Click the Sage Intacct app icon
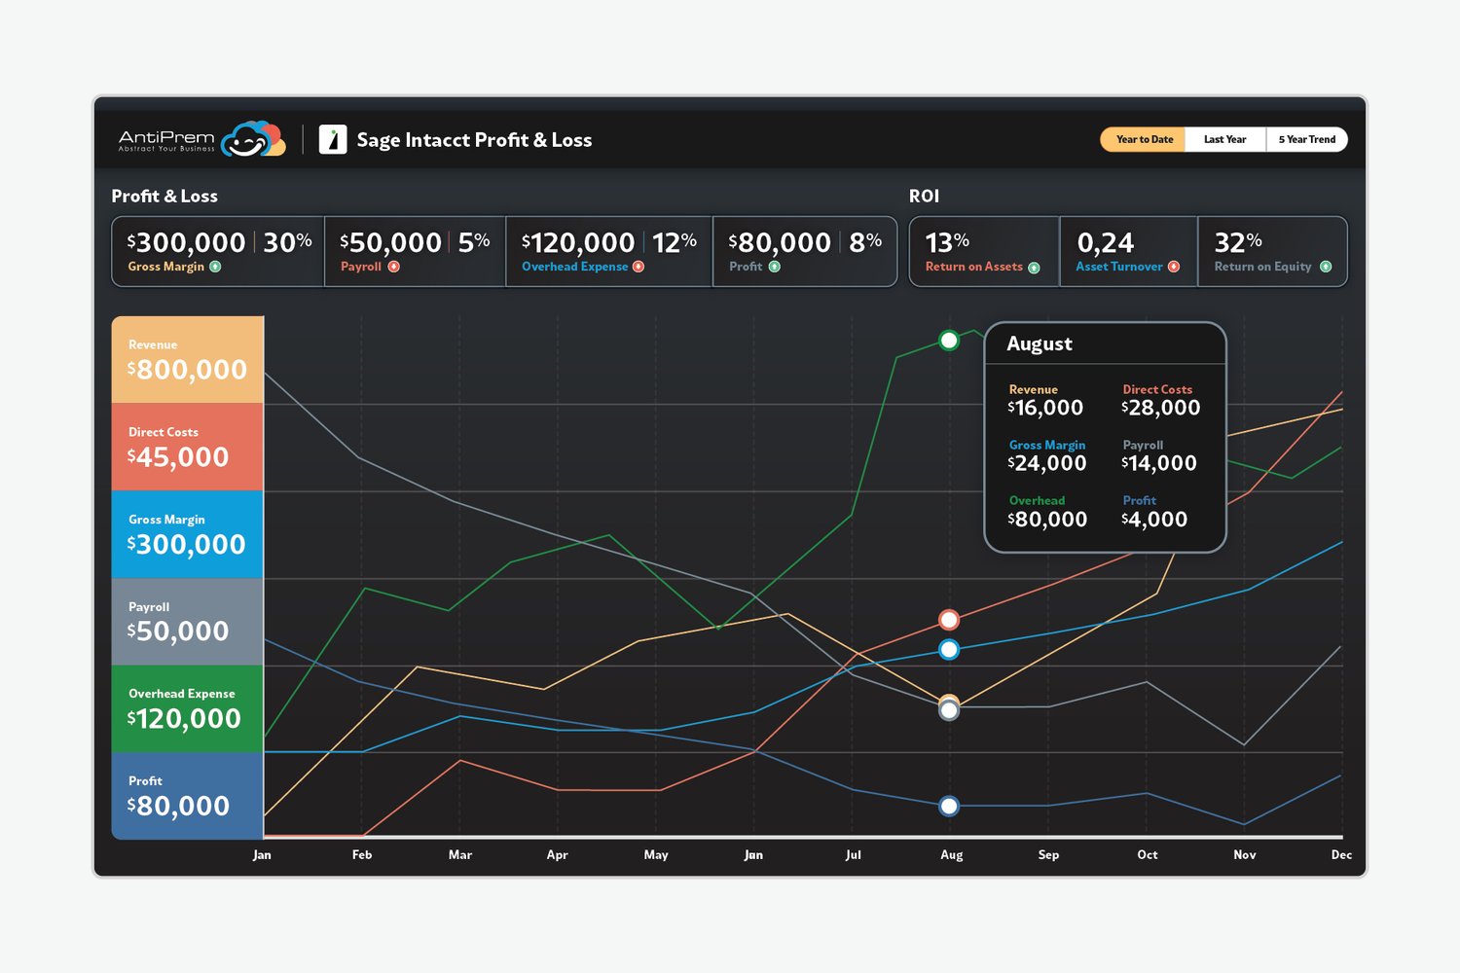This screenshot has width=1460, height=973. point(333,139)
